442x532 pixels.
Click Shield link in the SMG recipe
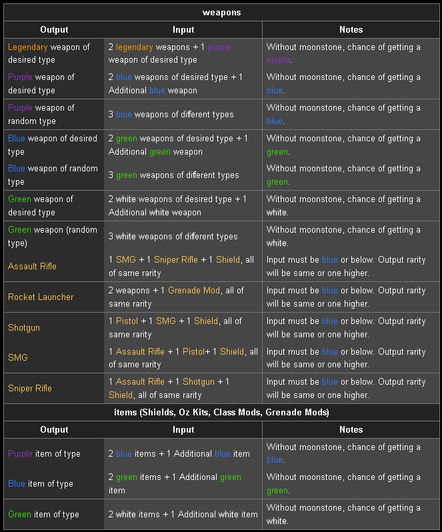(232, 351)
